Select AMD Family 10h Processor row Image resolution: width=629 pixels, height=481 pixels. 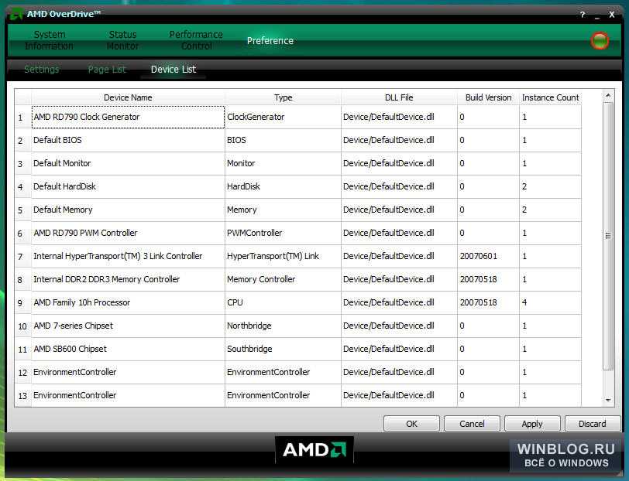(128, 303)
